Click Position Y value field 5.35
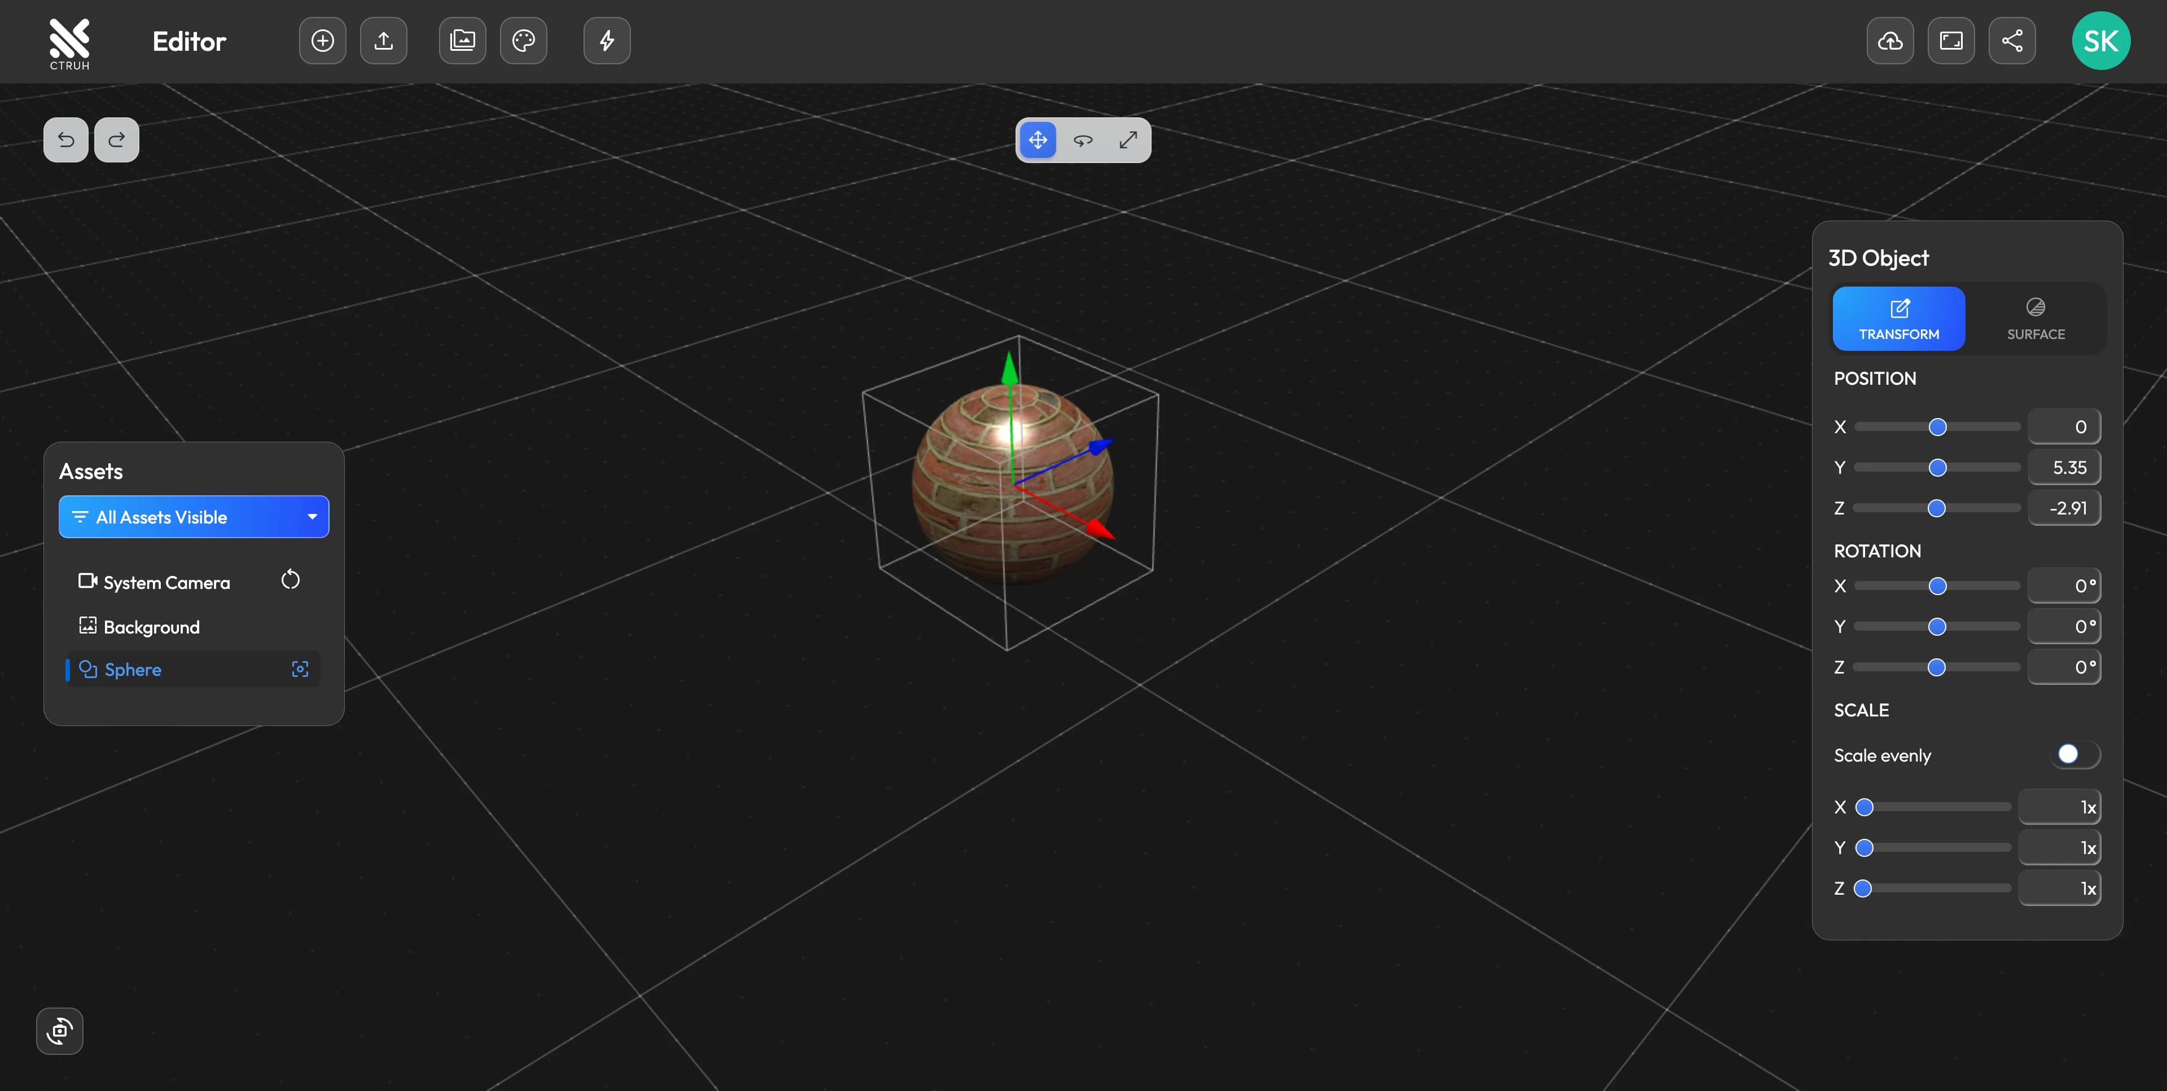The width and height of the screenshot is (2167, 1091). (x=2064, y=468)
